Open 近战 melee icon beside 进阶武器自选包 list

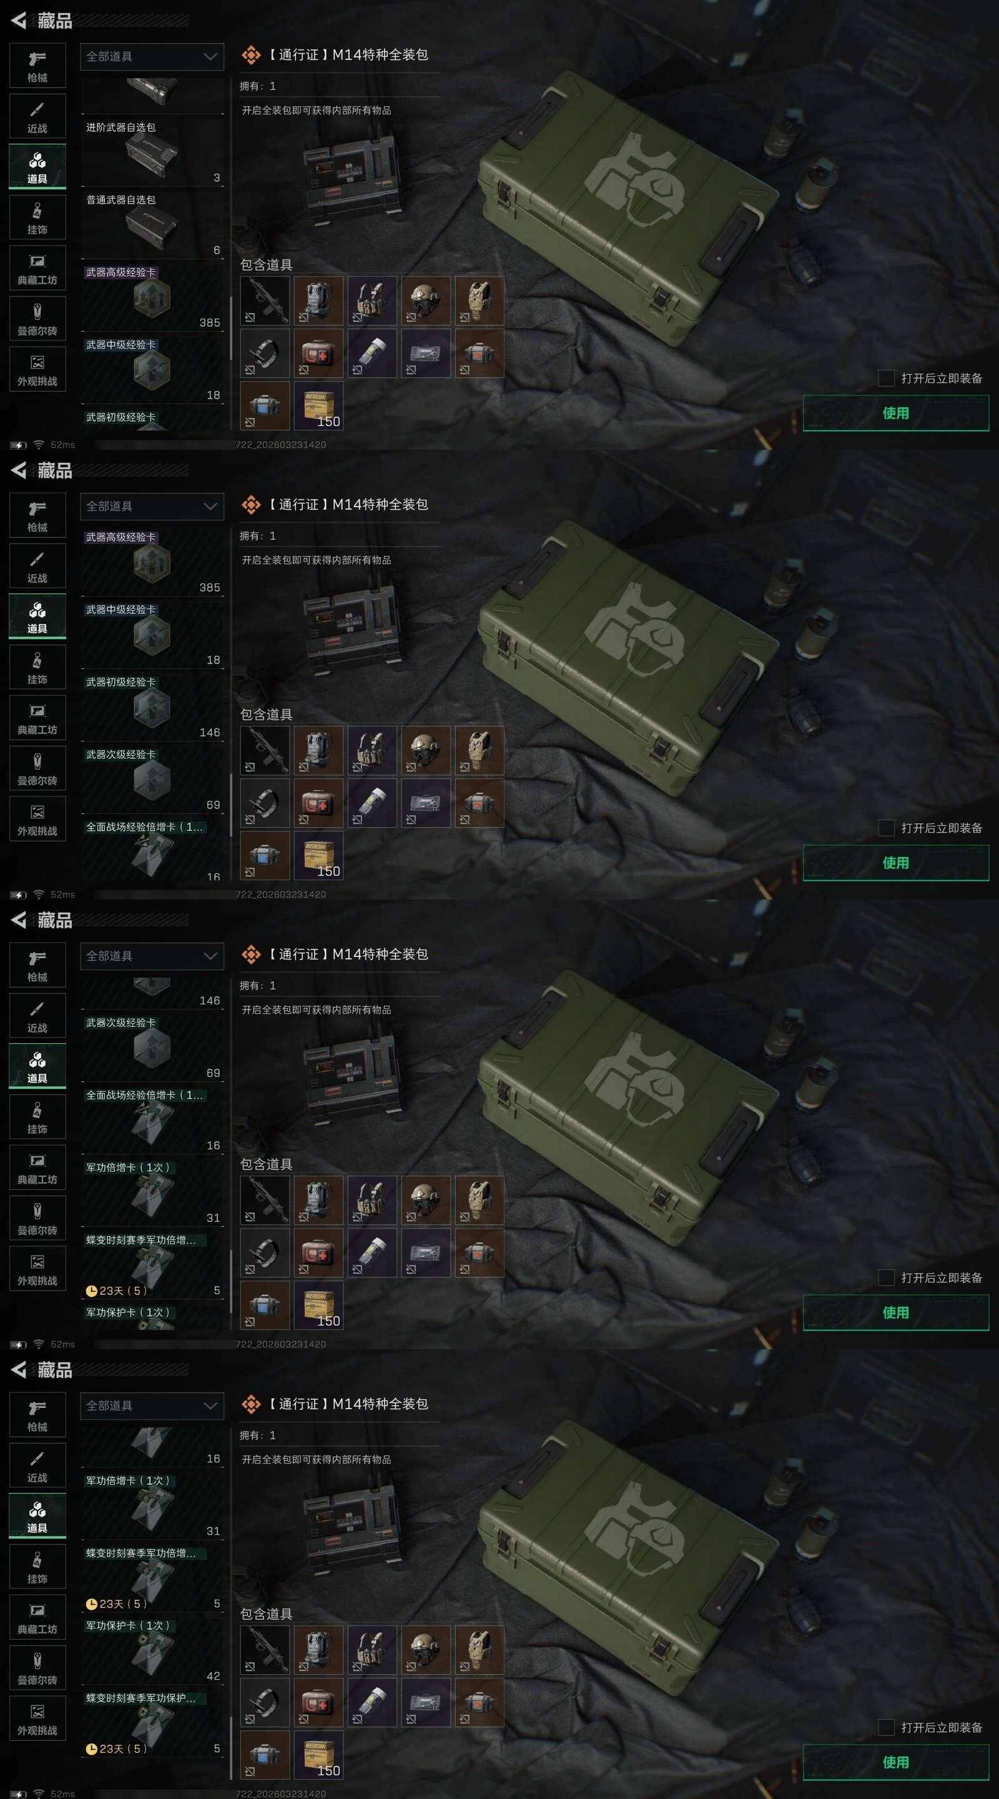(x=37, y=116)
